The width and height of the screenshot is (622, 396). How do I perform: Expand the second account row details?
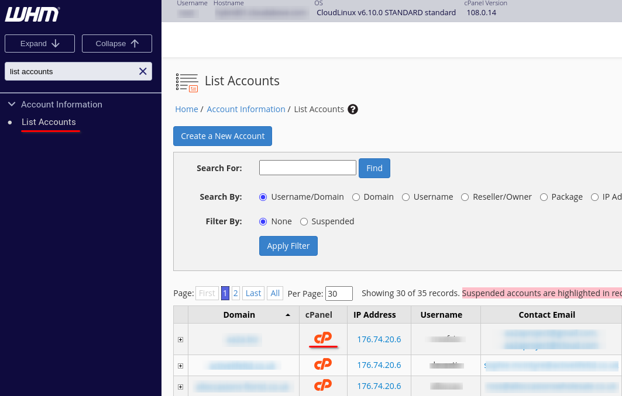[x=180, y=366]
